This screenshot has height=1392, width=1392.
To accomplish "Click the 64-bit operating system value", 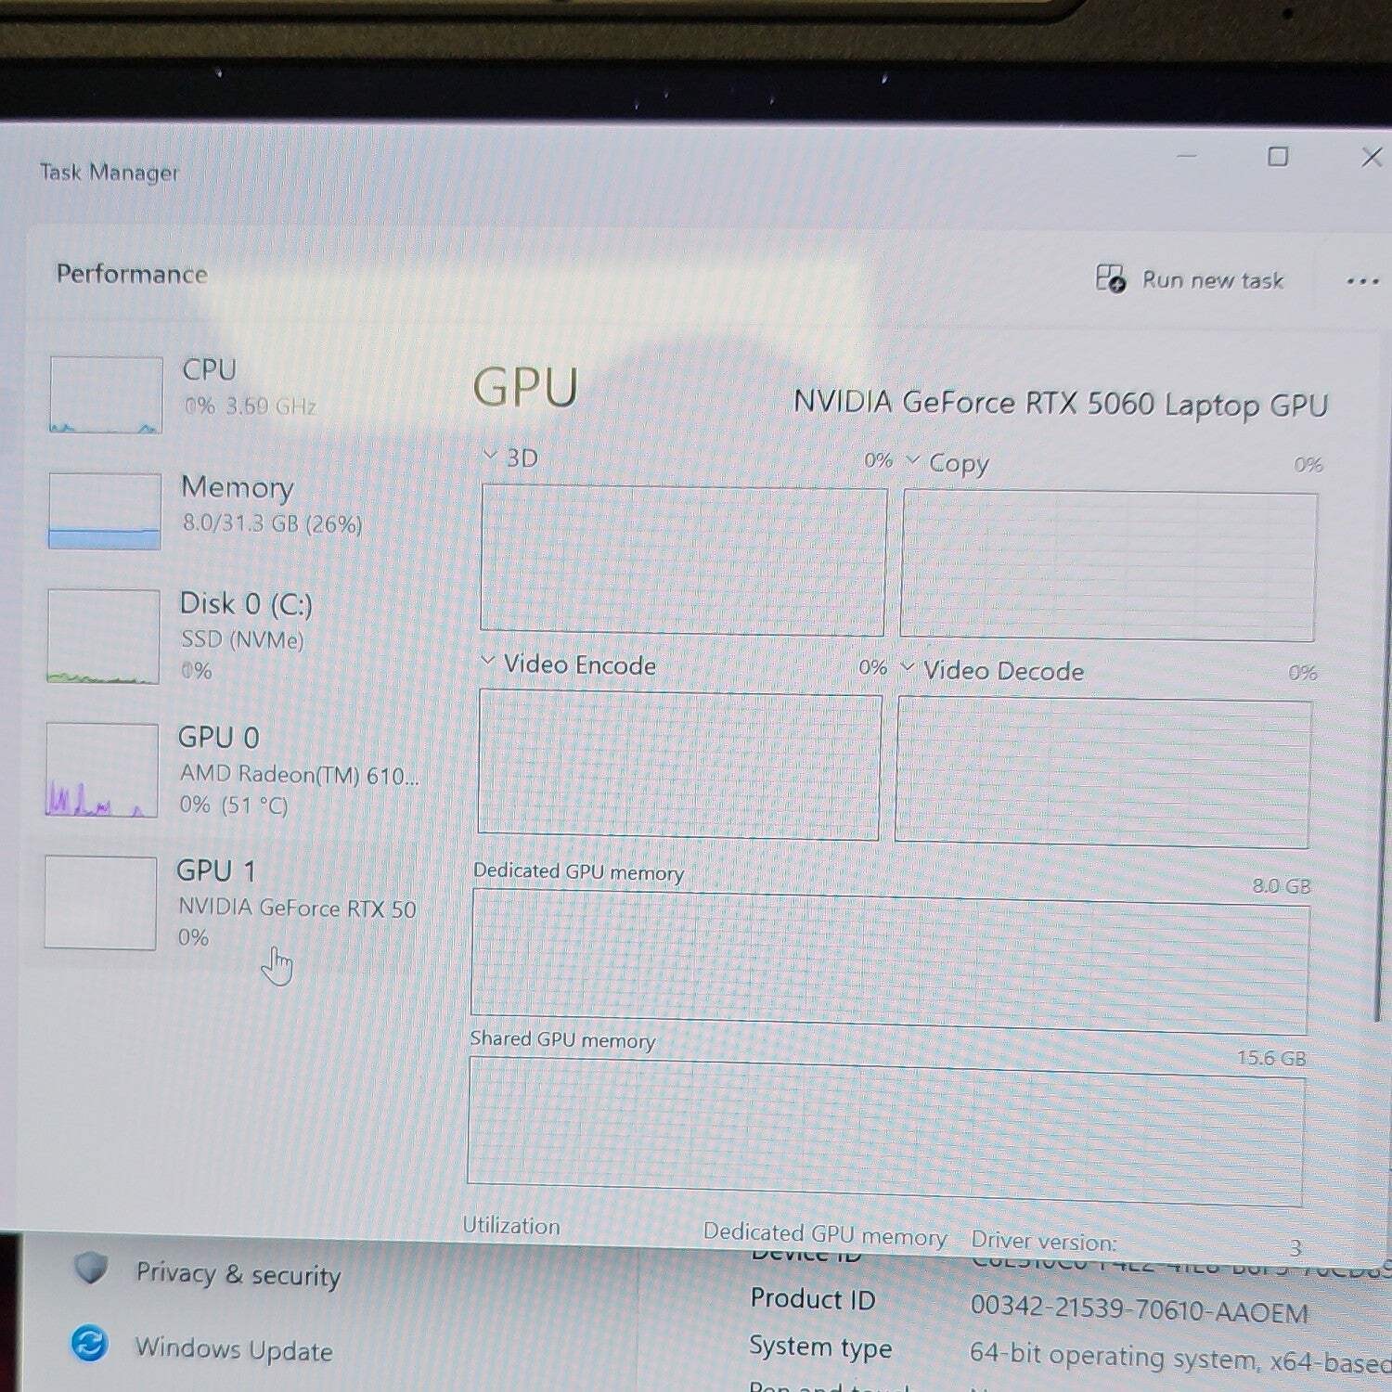I will 1180,1357.
